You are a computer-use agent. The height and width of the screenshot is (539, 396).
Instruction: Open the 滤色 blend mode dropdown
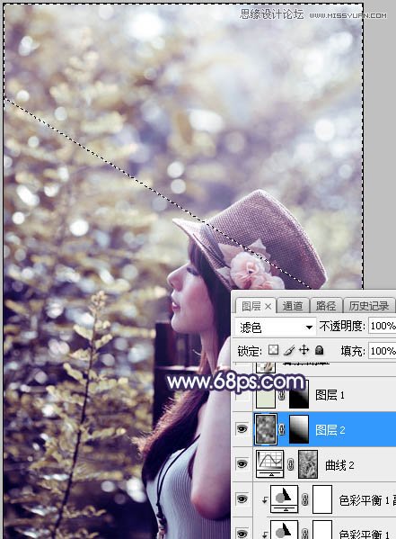tap(275, 327)
